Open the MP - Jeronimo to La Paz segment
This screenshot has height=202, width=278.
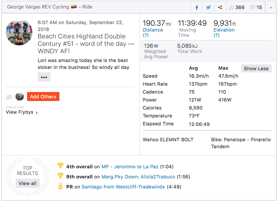[130, 167]
